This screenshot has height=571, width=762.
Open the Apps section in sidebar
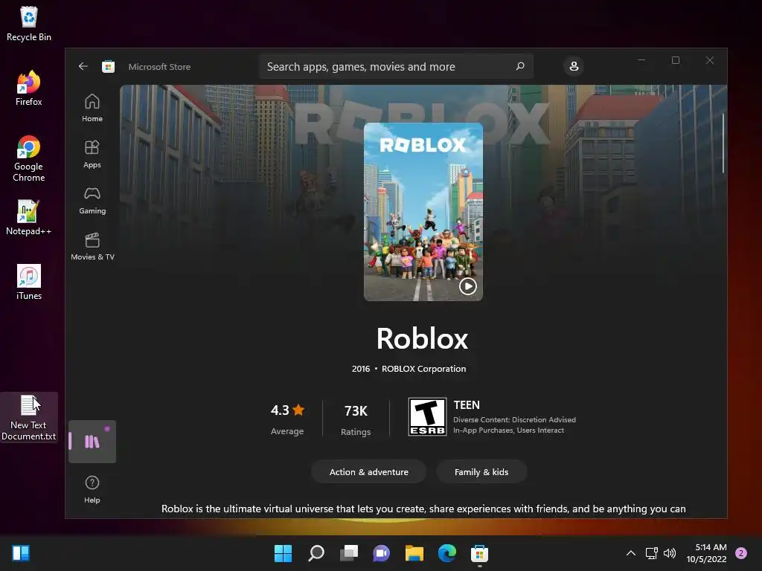pos(92,154)
